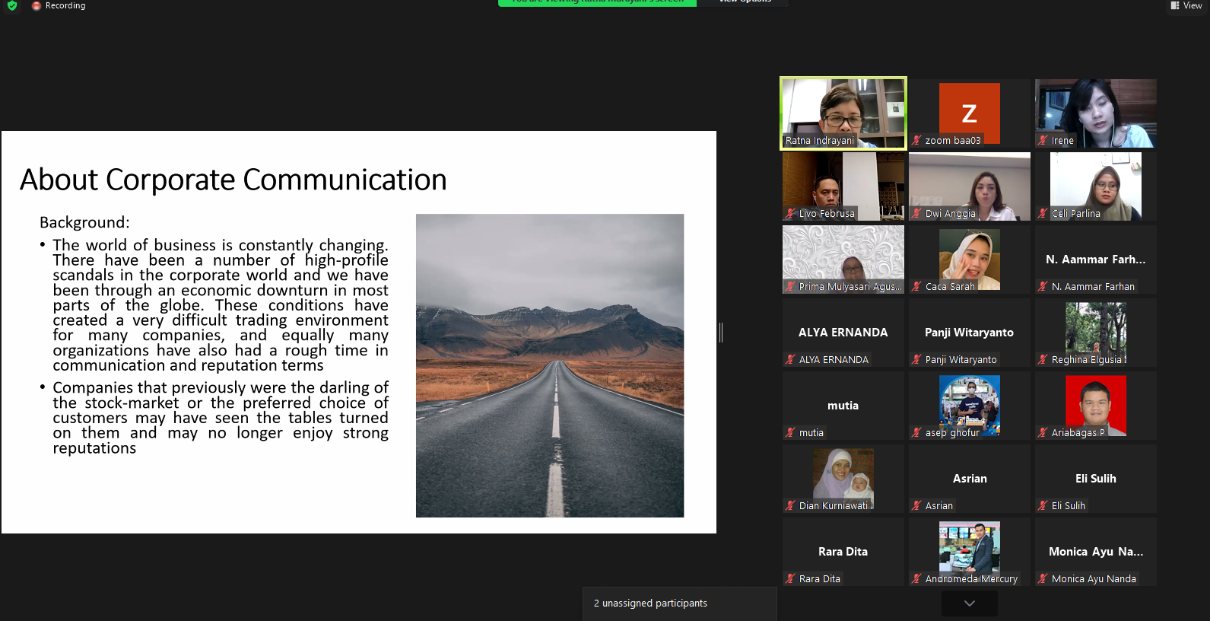Click muted mic icon beside Monica Ayu Nanda
Viewport: 1210px width, 621px height.
click(x=1043, y=578)
